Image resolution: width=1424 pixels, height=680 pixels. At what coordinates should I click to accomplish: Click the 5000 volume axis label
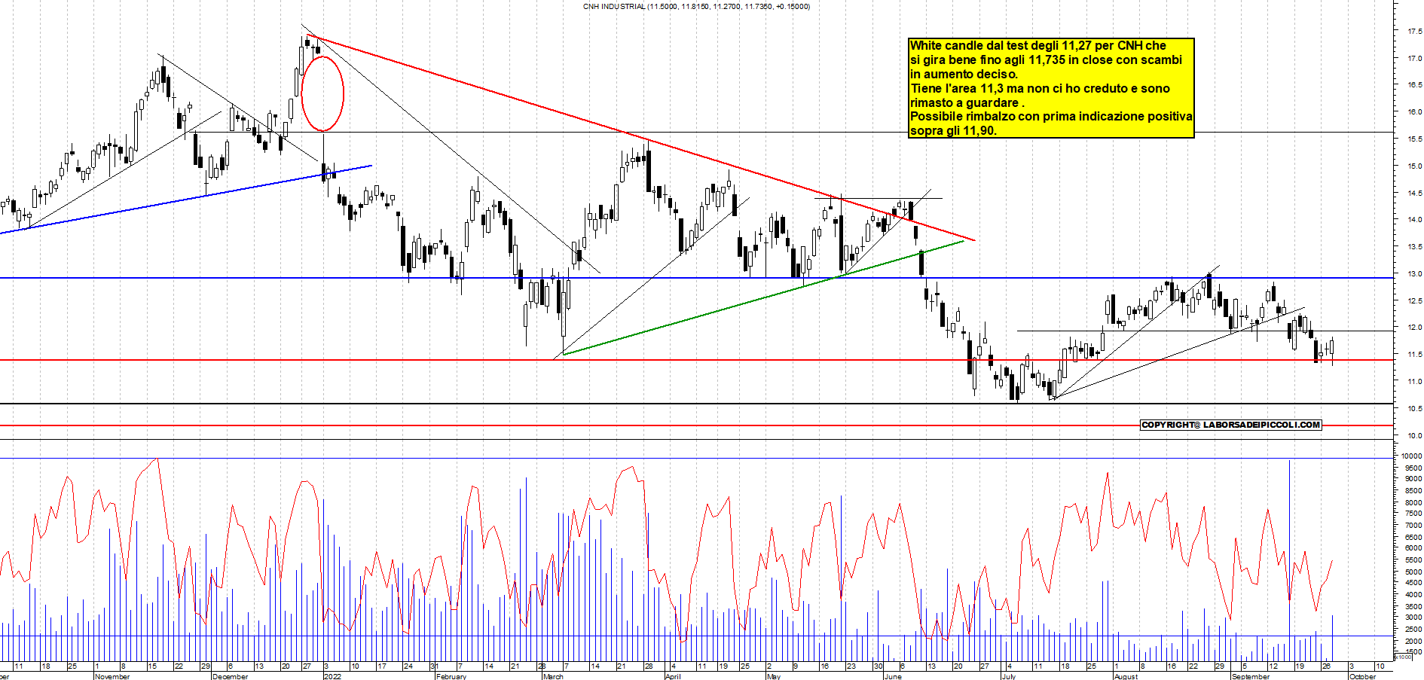coord(1413,572)
